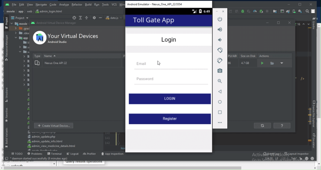Click the Create Virtual Device button

coord(53,125)
